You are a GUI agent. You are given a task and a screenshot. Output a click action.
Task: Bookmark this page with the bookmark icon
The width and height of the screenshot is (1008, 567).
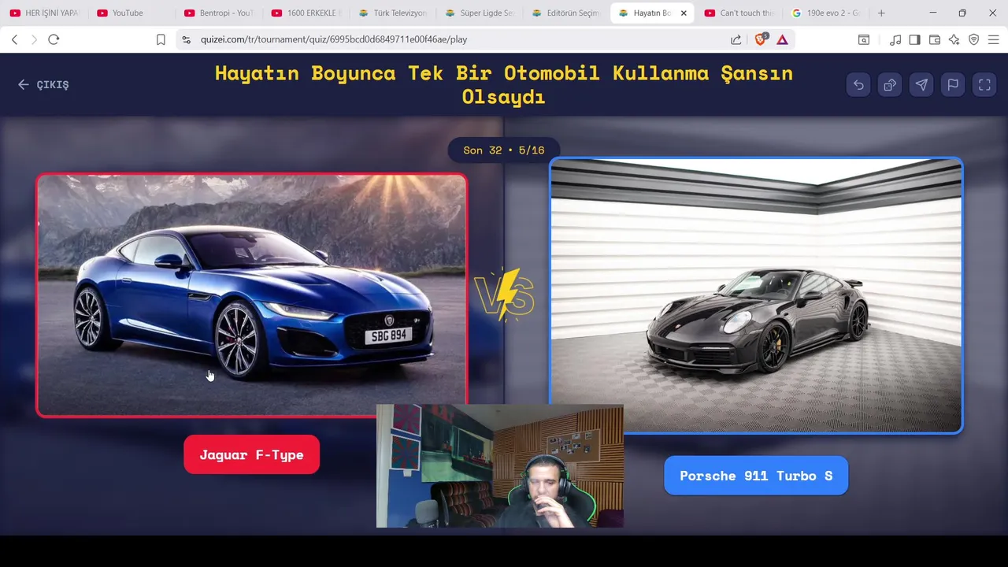pyautogui.click(x=161, y=39)
